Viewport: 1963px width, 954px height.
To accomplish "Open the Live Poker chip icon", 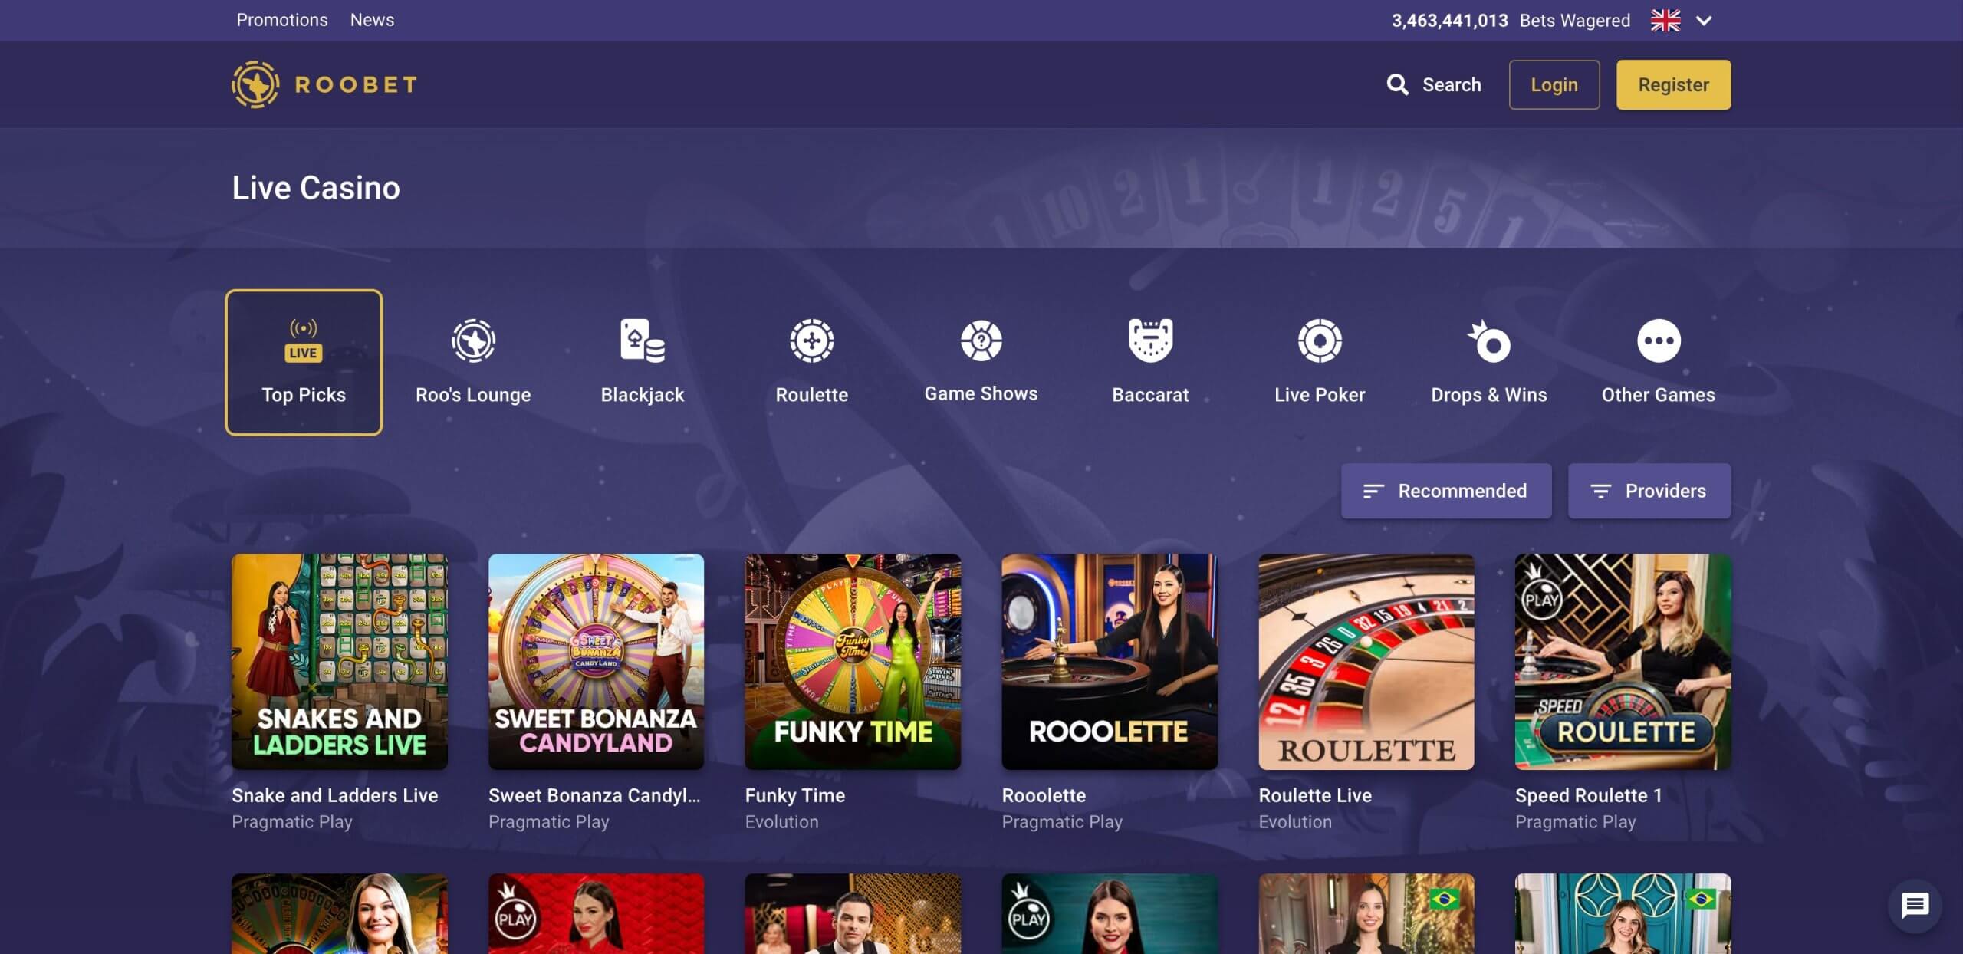I will pyautogui.click(x=1319, y=340).
